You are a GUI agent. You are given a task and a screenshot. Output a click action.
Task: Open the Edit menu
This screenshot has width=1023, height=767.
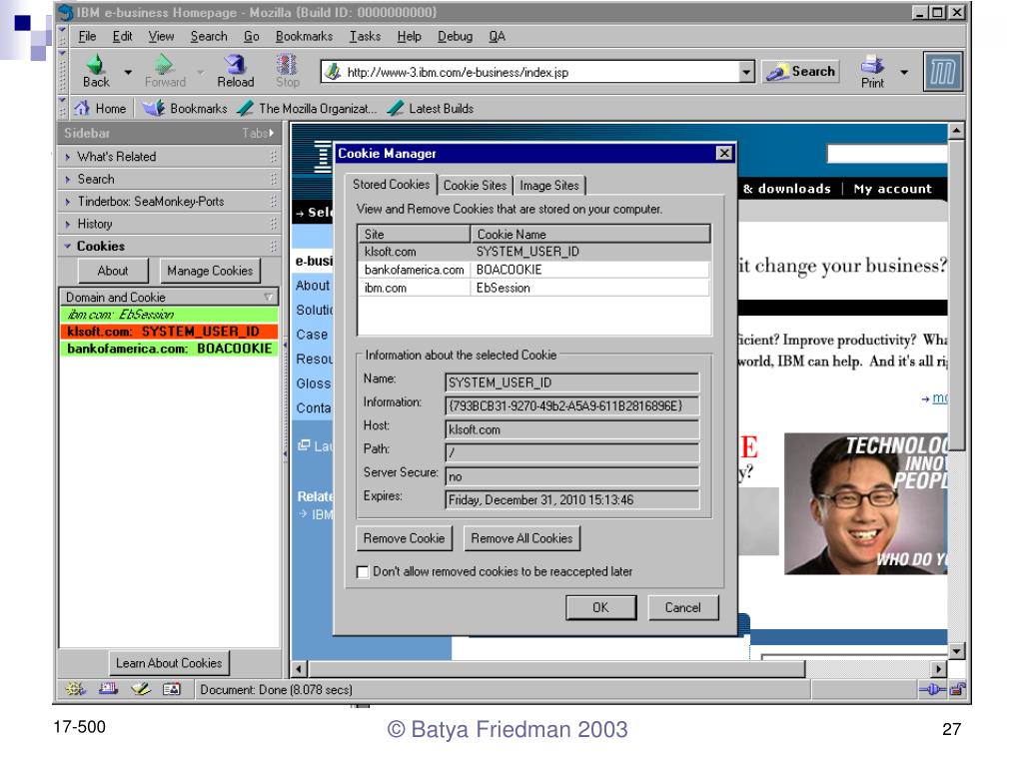[122, 37]
